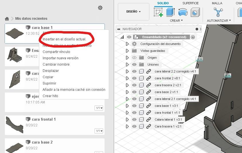Image resolution: width=242 pixels, height=153 pixels.
Task: Click link icon of cara base 2 v1:1
Action: (x=148, y=92)
